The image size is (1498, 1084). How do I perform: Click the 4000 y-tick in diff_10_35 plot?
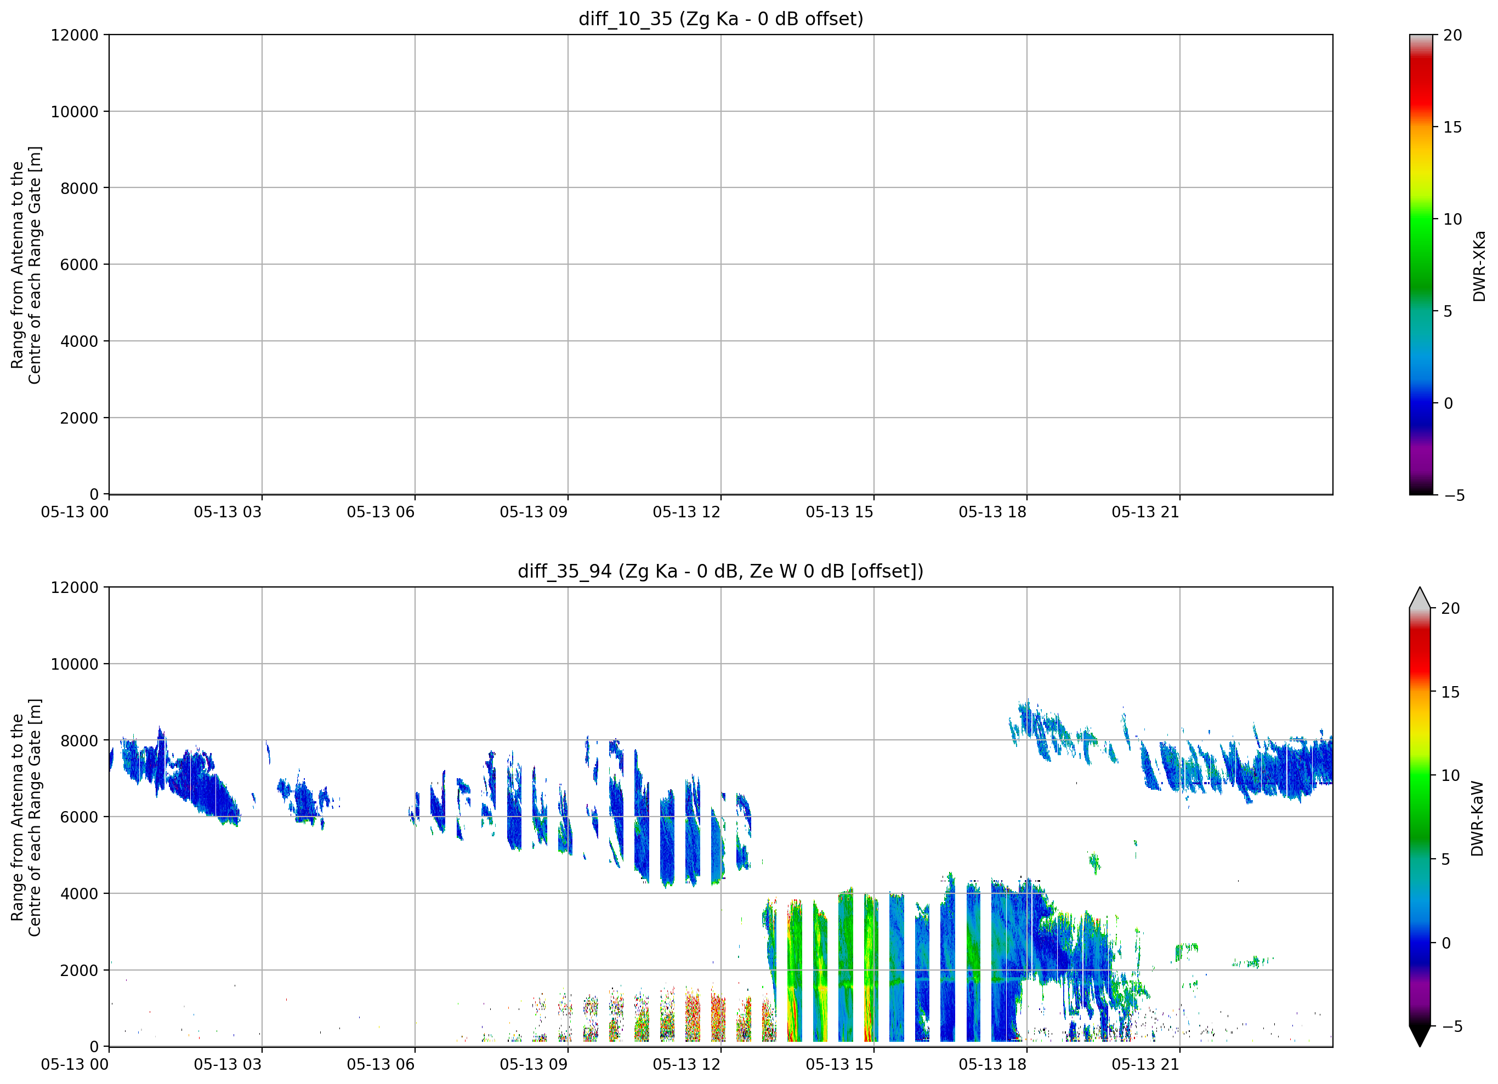pos(80,341)
